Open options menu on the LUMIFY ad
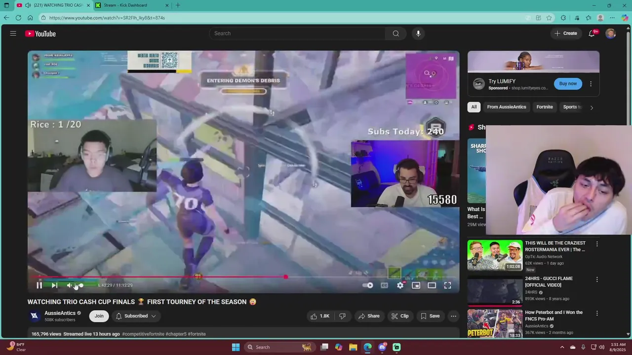The width and height of the screenshot is (632, 355). [591, 84]
